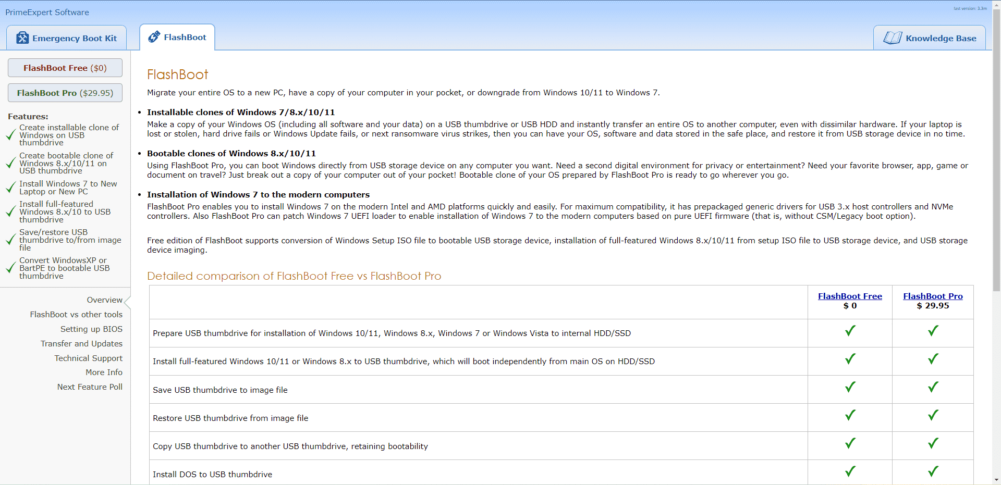The image size is (1001, 485).
Task: Click checkmark beside 'Install Windows 7 to New' feature
Action: point(10,188)
